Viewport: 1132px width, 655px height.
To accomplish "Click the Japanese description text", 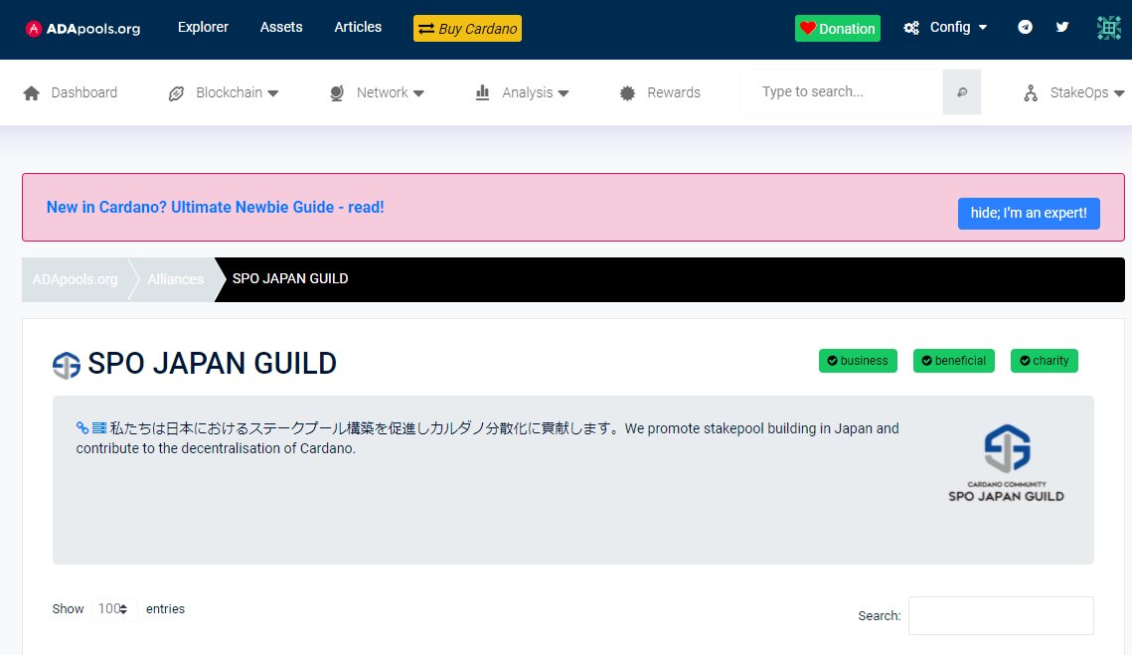I will [x=364, y=428].
